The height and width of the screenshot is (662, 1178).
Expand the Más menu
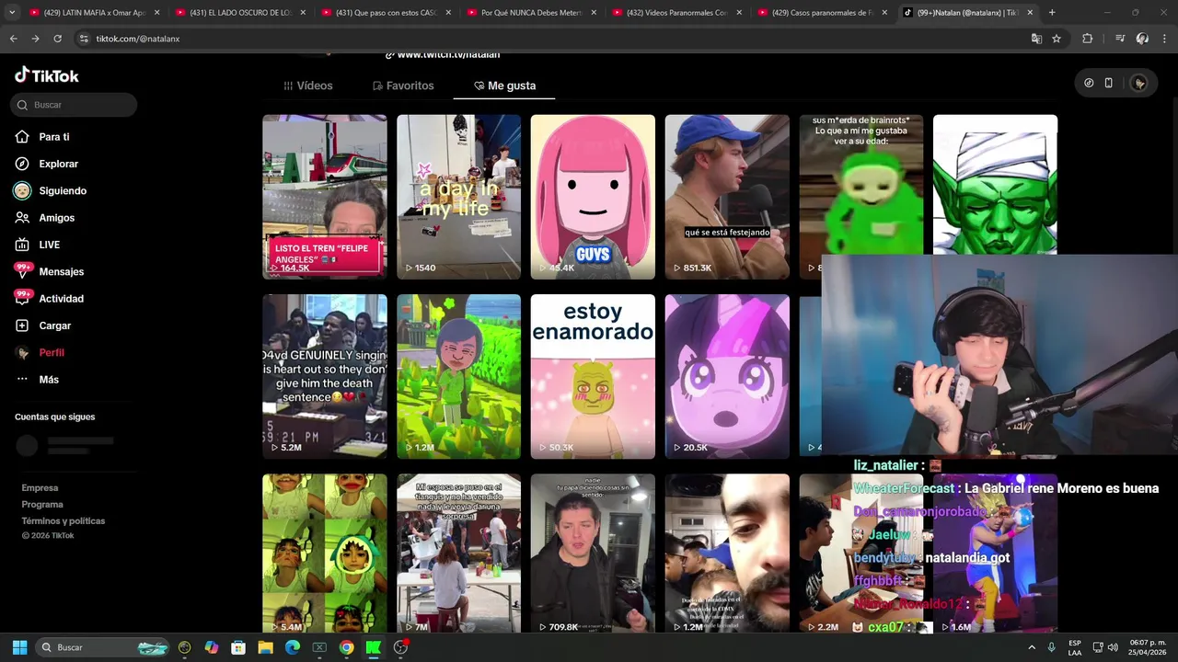[49, 380]
